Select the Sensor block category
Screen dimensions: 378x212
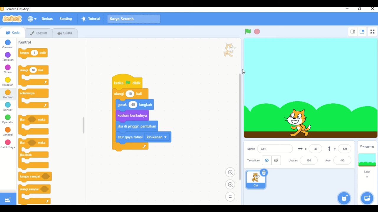point(8,107)
